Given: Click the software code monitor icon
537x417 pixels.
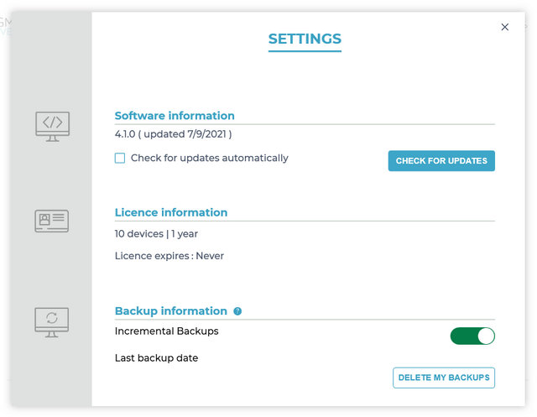Looking at the screenshot, I should (x=52, y=125).
